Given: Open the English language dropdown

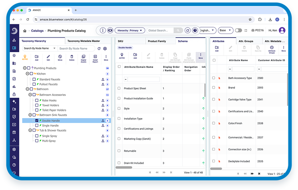Looking at the screenshot, I should pyautogui.click(x=207, y=30).
